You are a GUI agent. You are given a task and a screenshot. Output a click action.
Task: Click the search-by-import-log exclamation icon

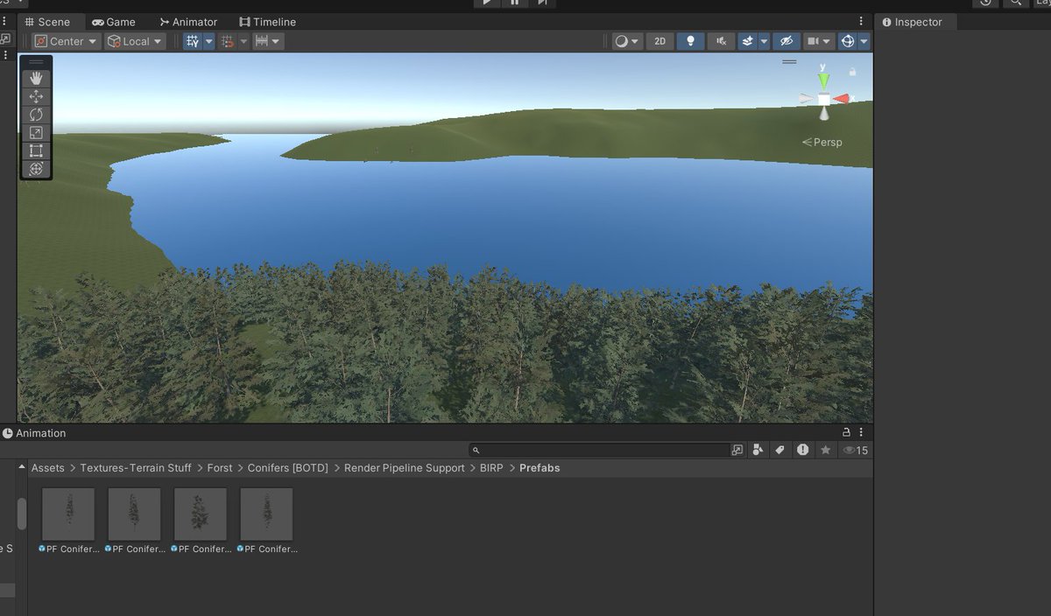coord(802,450)
